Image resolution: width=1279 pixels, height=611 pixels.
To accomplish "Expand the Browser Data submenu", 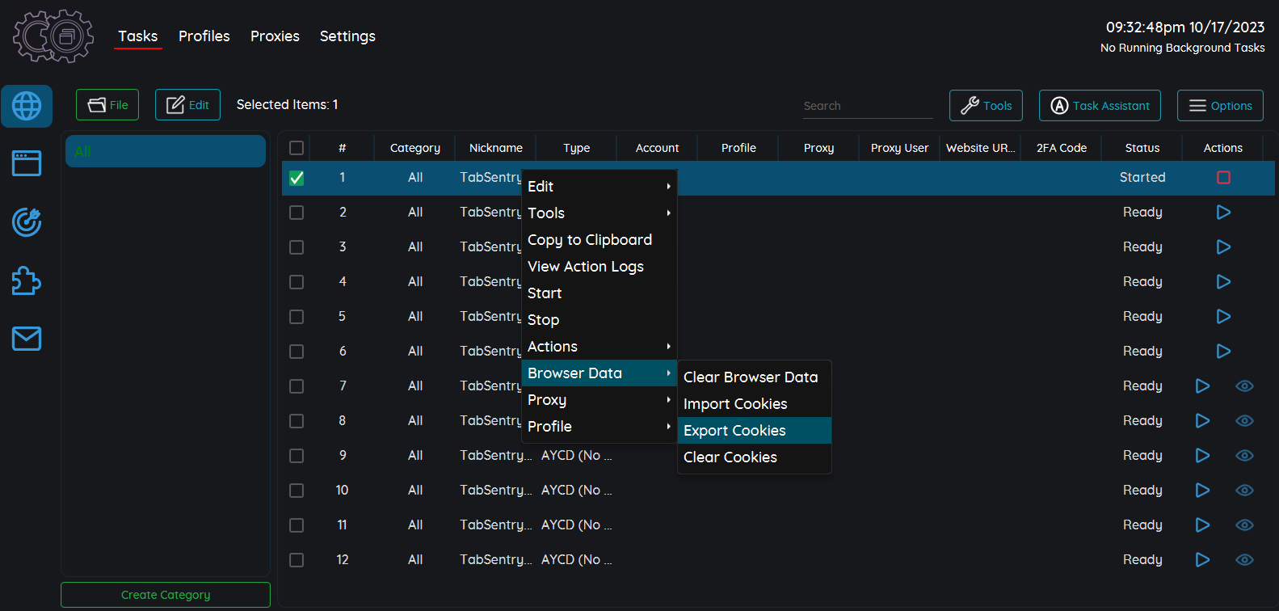I will [599, 373].
